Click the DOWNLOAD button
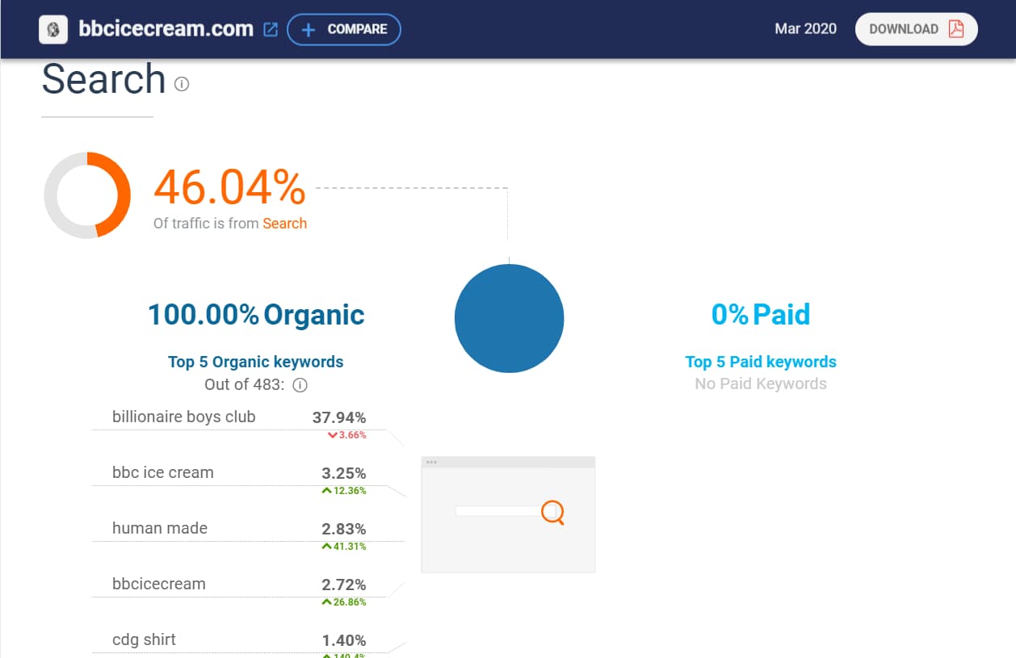Screen dimensions: 1016x658 917,29
